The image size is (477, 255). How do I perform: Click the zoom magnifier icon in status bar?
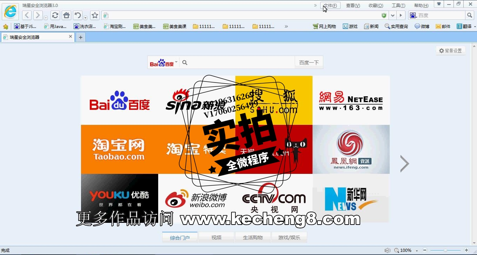[397, 250]
